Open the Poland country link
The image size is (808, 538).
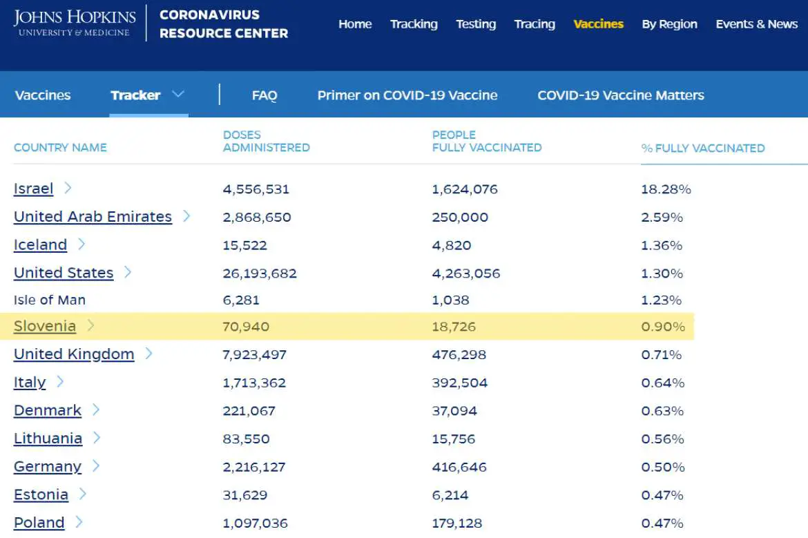point(39,523)
